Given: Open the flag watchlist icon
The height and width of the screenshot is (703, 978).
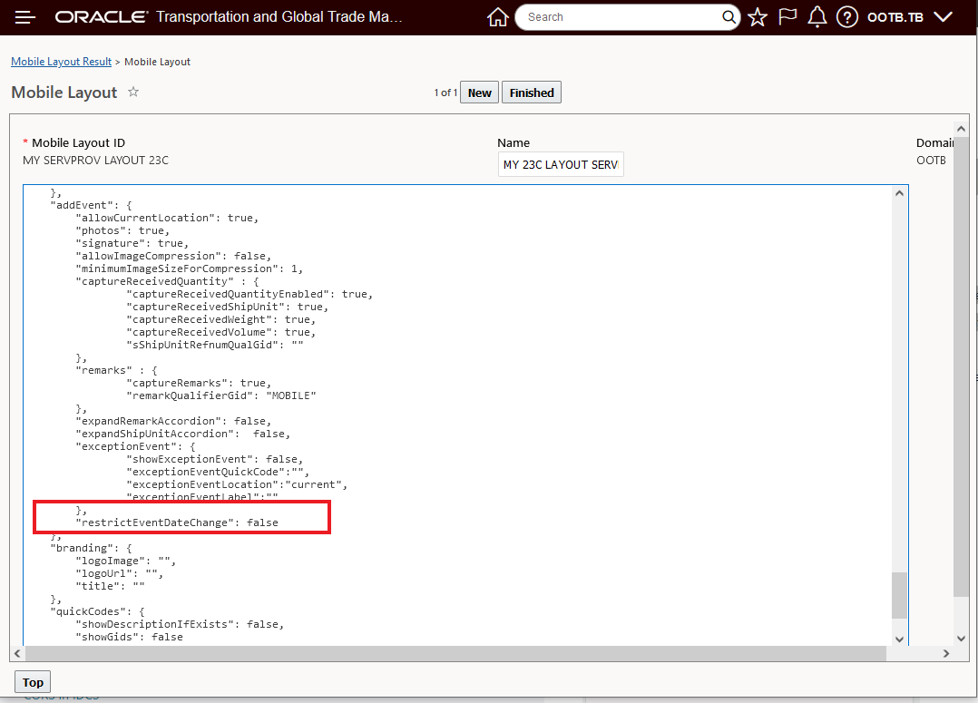Looking at the screenshot, I should tap(787, 17).
